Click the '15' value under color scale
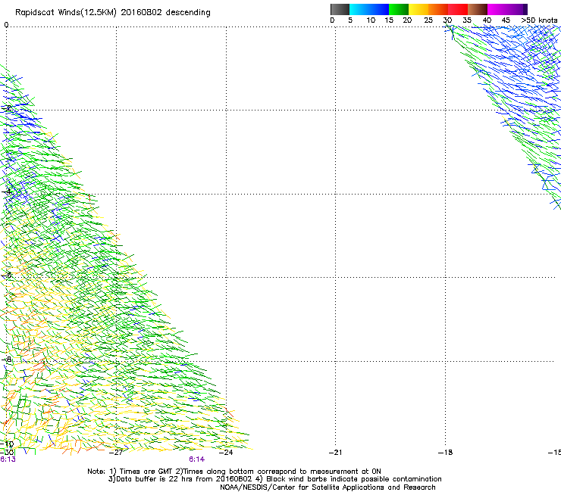 (x=389, y=20)
